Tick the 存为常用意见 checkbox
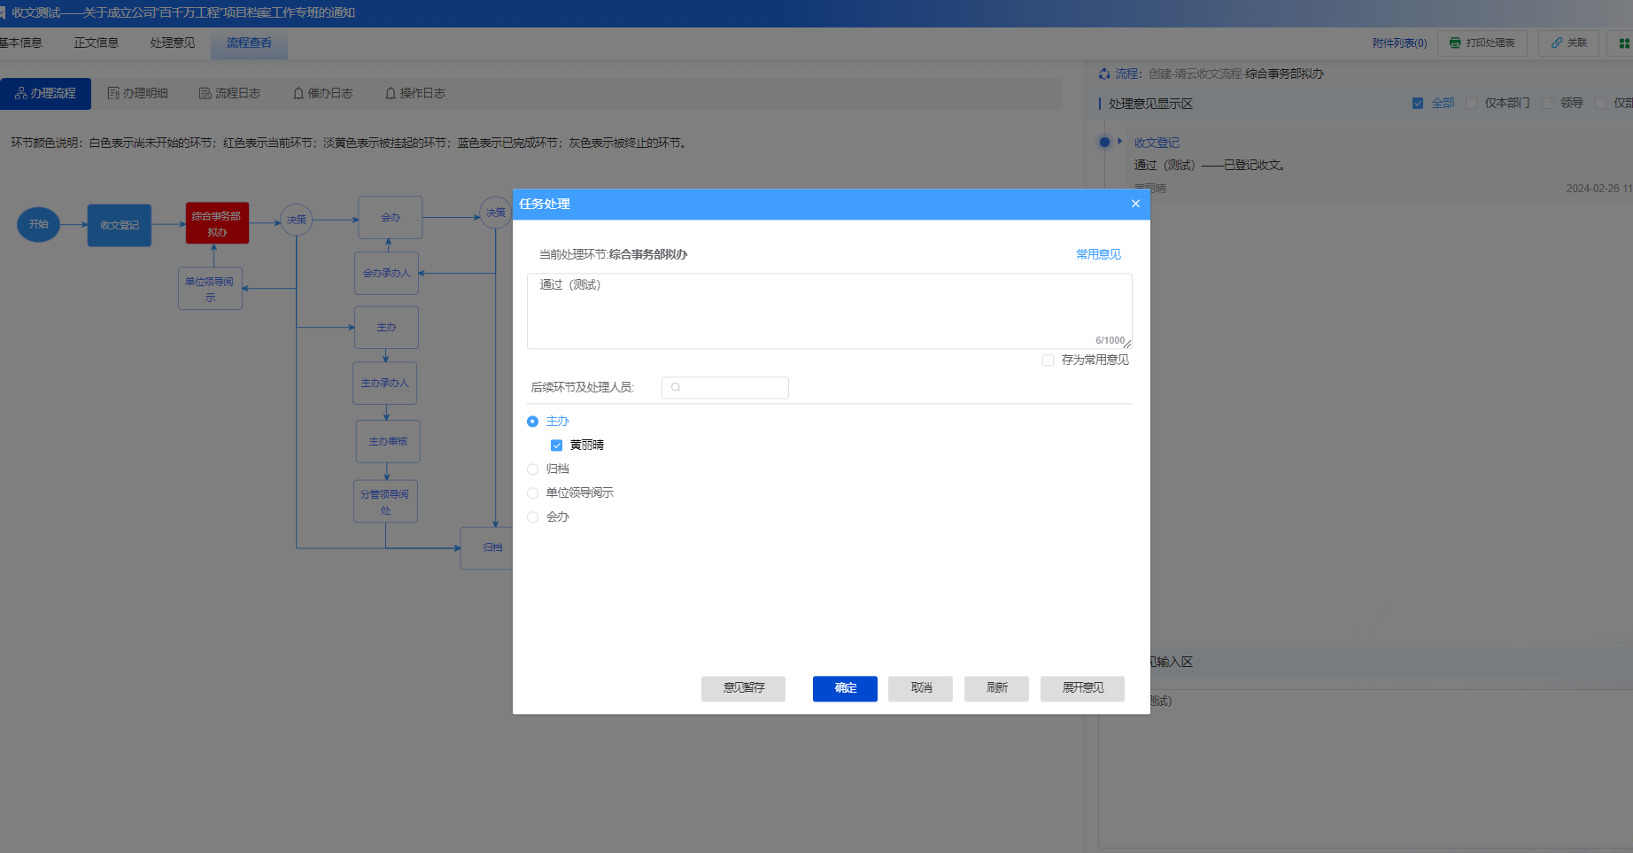 click(x=1048, y=361)
